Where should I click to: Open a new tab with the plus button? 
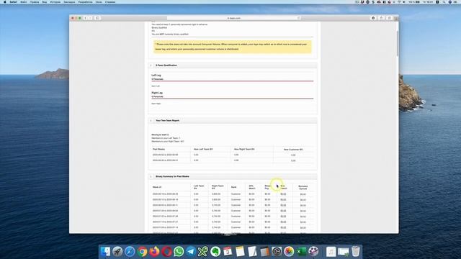pyautogui.click(x=396, y=18)
